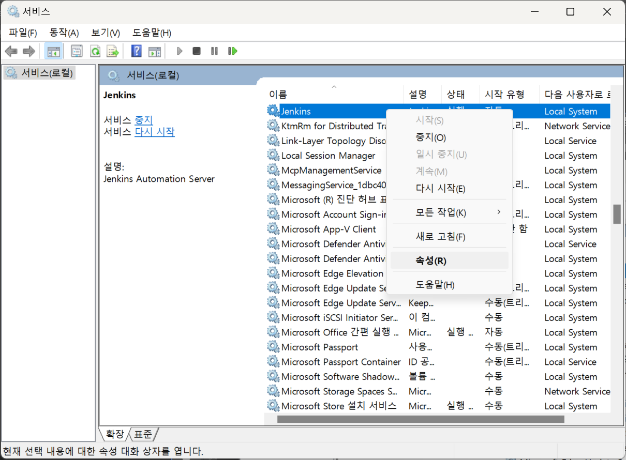Click the Network Service cell in the KtmRm row
The height and width of the screenshot is (460, 626).
[577, 126]
